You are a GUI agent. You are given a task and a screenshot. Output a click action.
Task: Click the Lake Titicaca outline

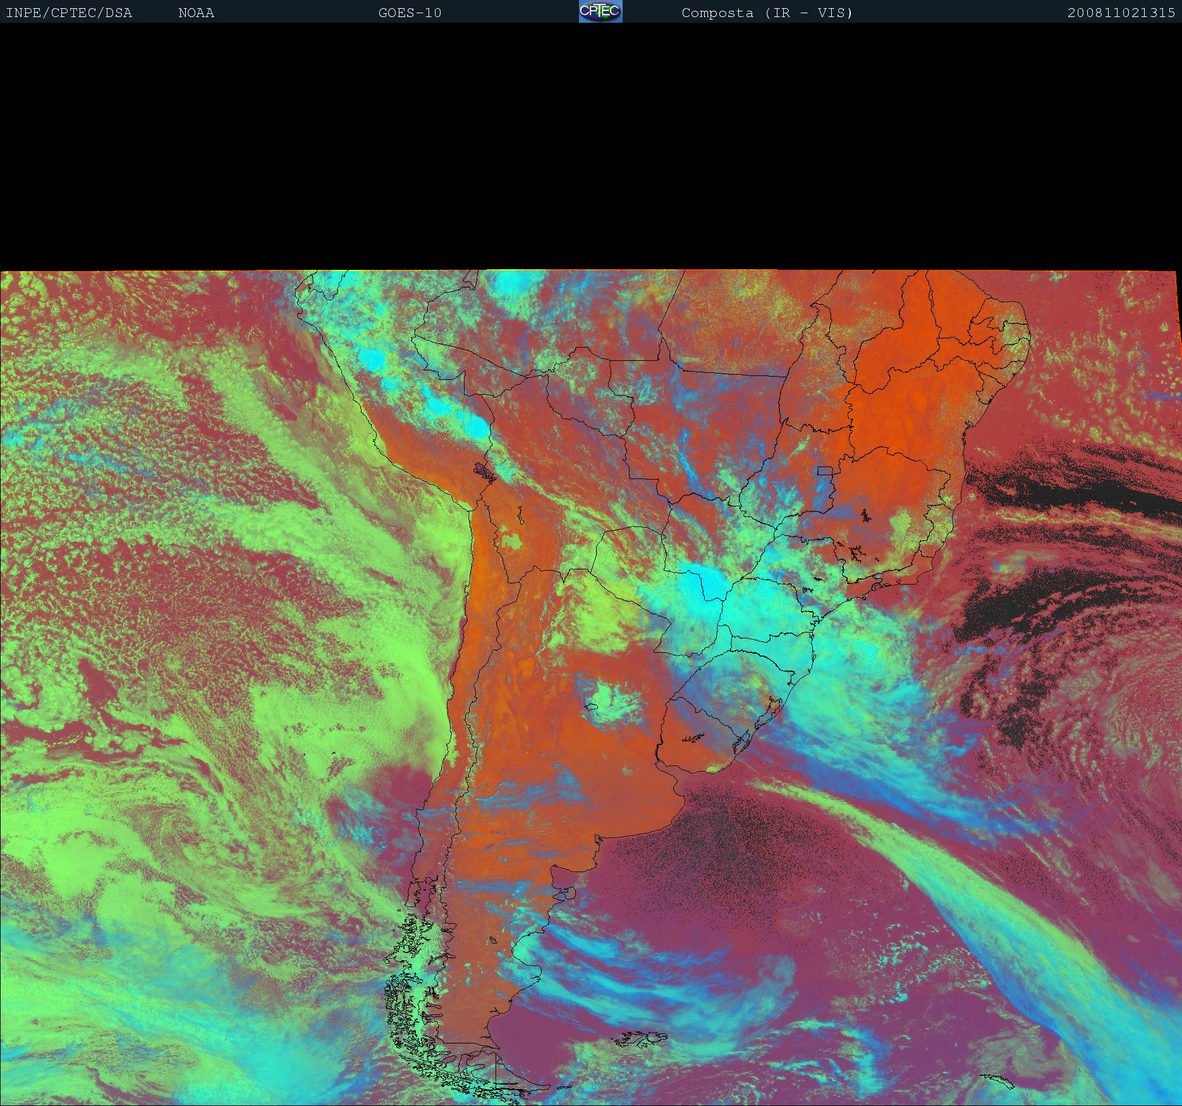pos(485,471)
